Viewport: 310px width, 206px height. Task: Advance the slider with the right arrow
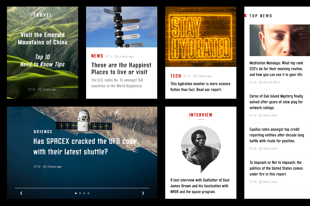coord(143,193)
